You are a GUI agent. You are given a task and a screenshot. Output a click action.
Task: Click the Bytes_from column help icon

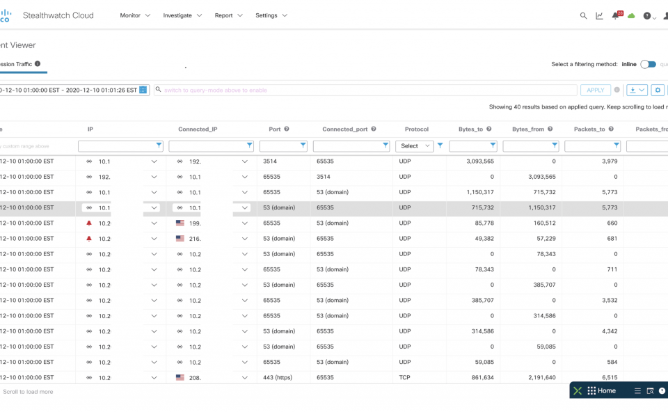click(x=550, y=129)
